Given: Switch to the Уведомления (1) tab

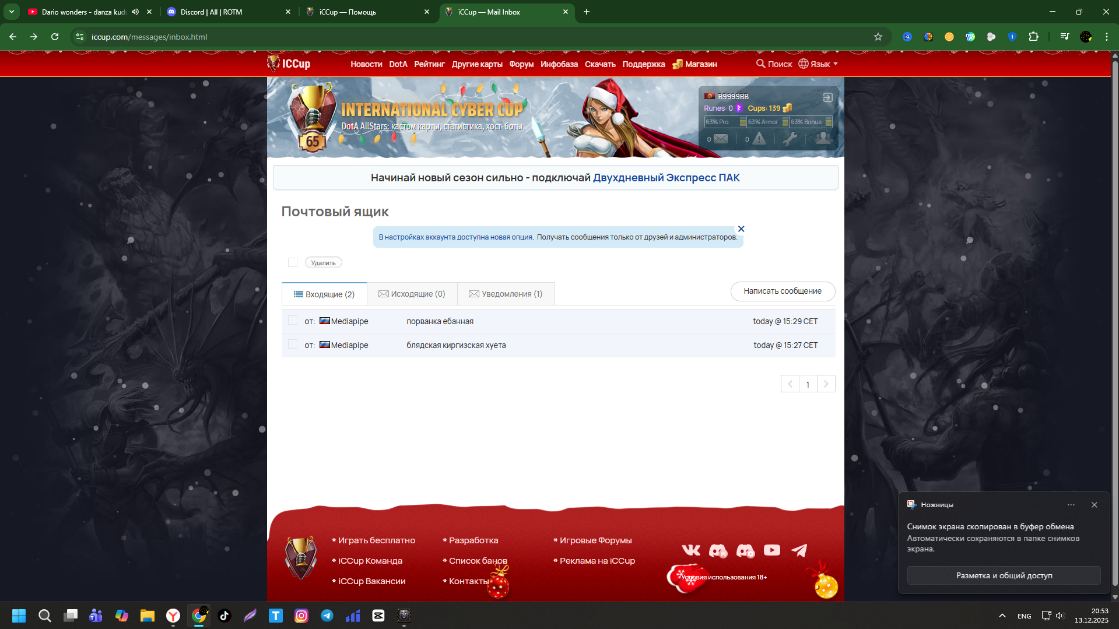Looking at the screenshot, I should click(506, 294).
